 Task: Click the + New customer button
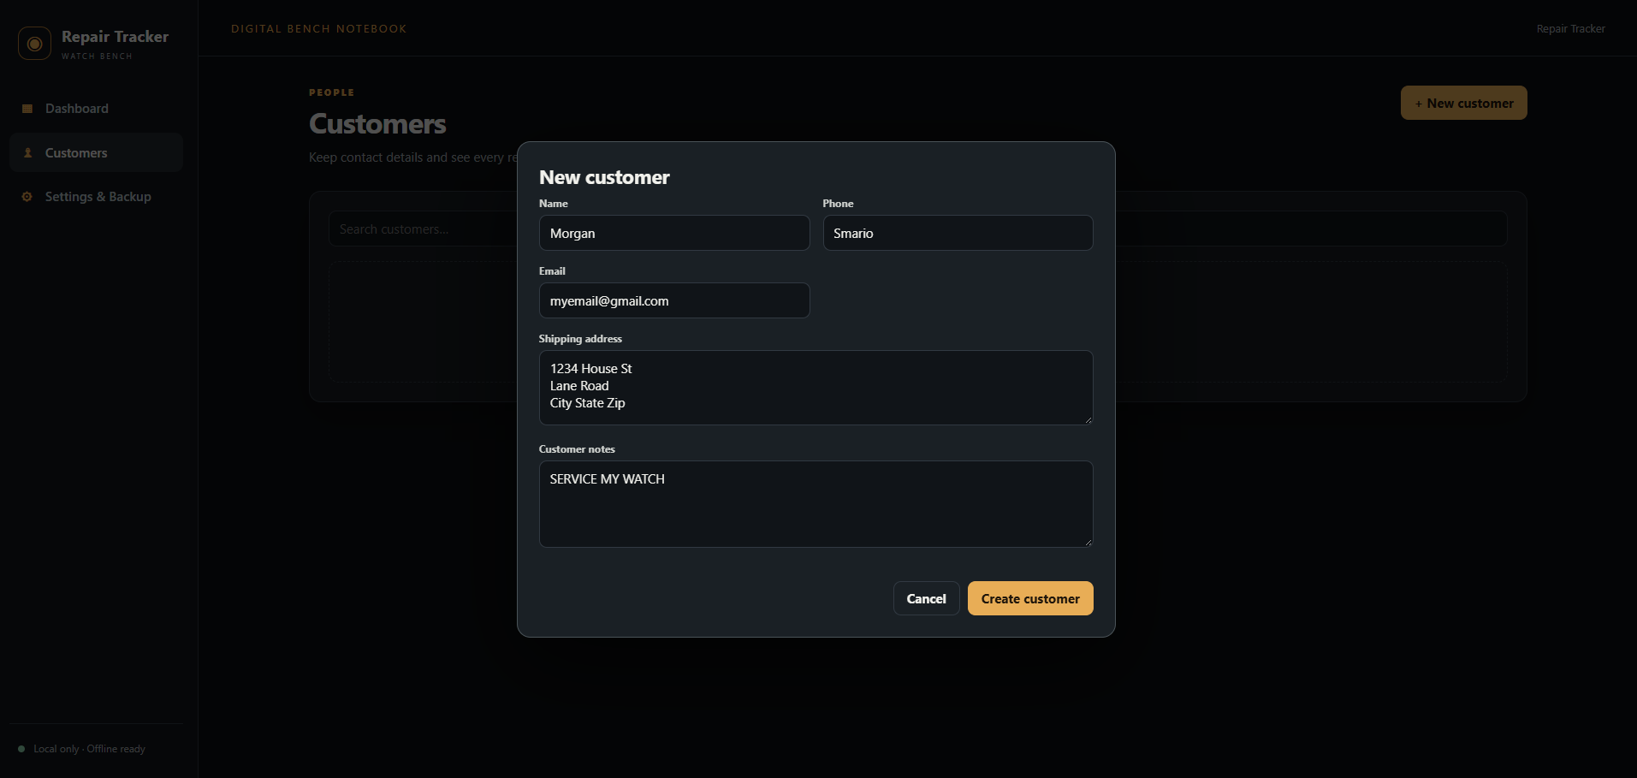(x=1463, y=103)
